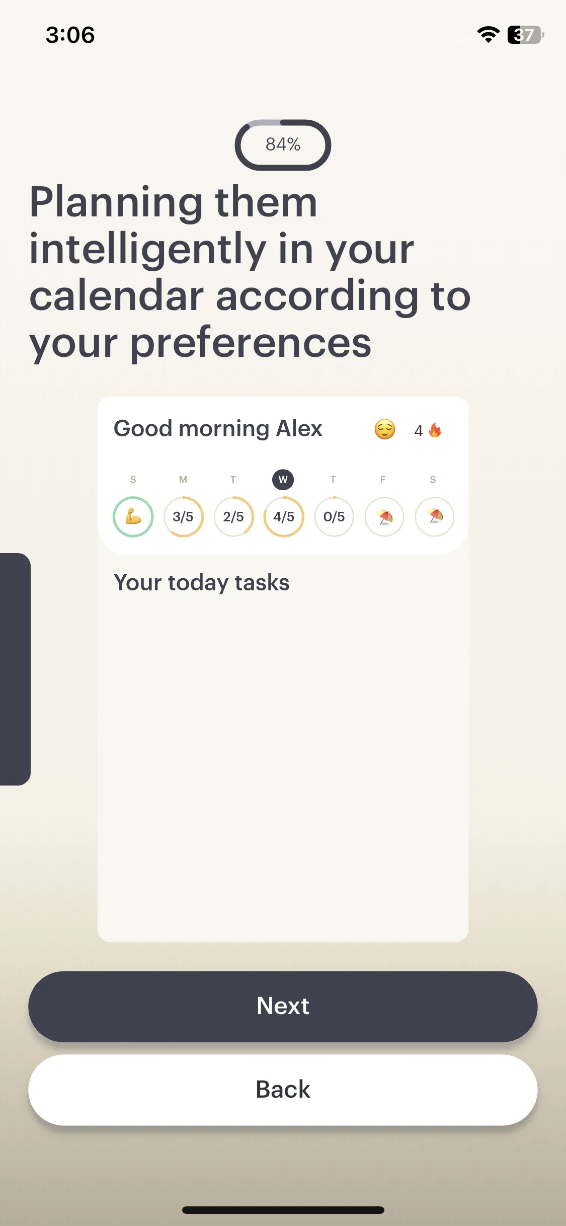This screenshot has width=566, height=1226.
Task: Select the highlighted W day label
Action: pyautogui.click(x=283, y=480)
